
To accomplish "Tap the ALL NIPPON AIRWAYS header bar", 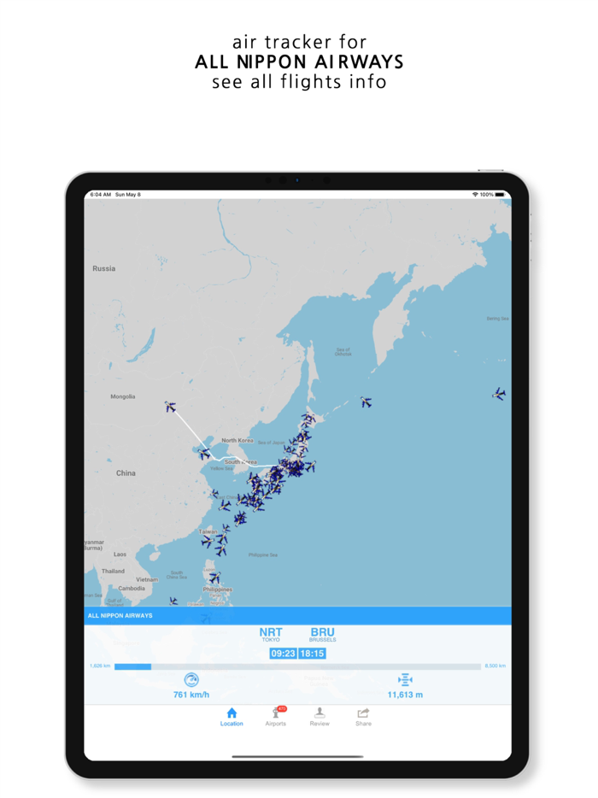I will 298,615.
